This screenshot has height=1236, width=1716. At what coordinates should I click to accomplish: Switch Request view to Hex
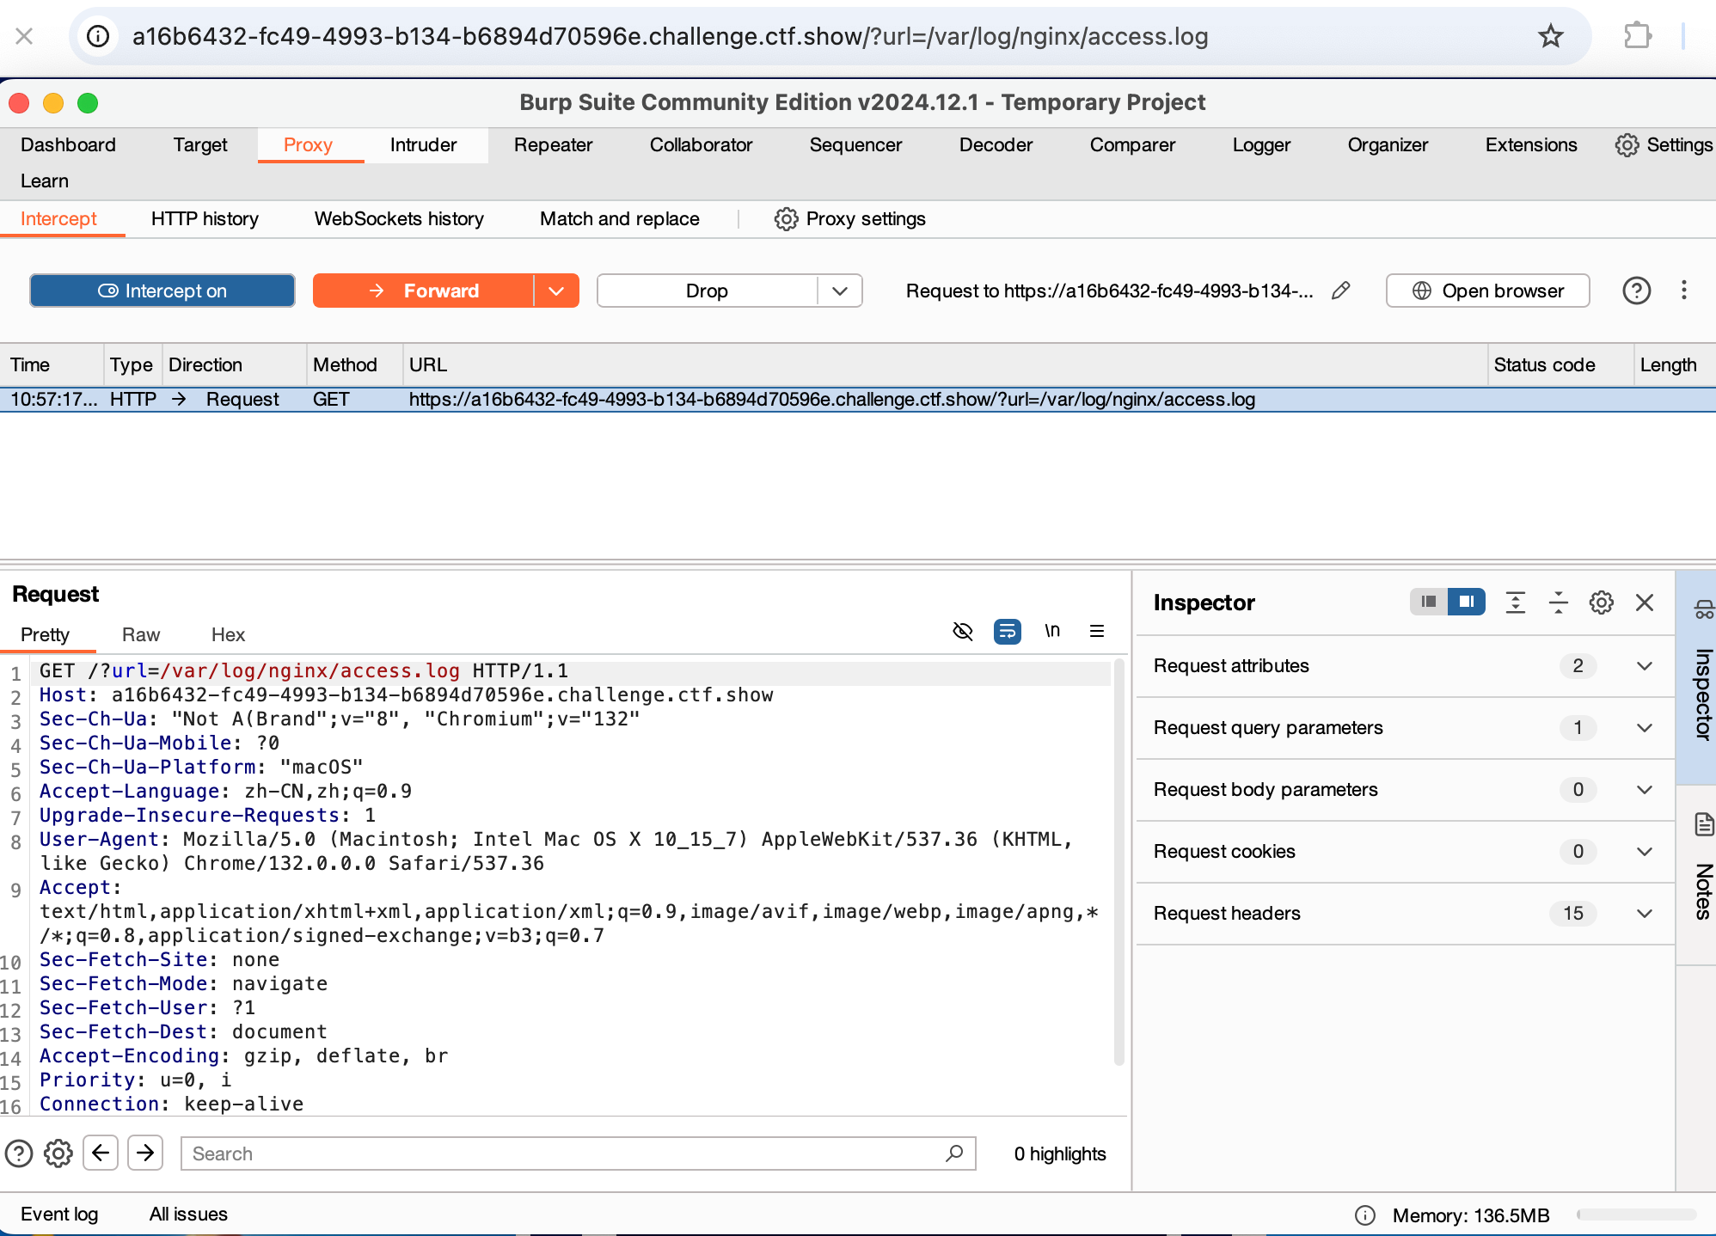pyautogui.click(x=228, y=634)
